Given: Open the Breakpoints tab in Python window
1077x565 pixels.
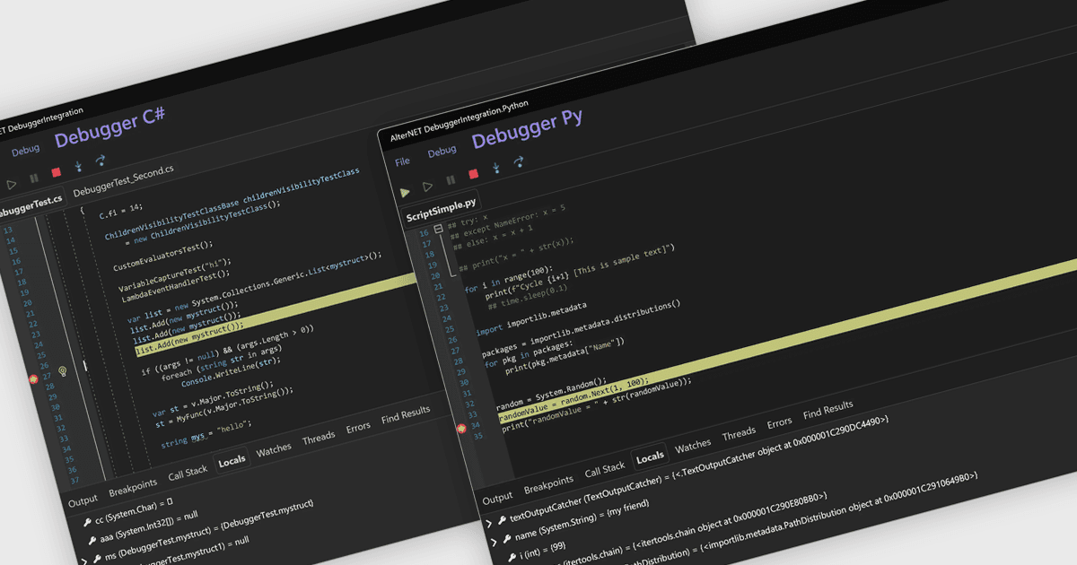Looking at the screenshot, I should (x=548, y=484).
